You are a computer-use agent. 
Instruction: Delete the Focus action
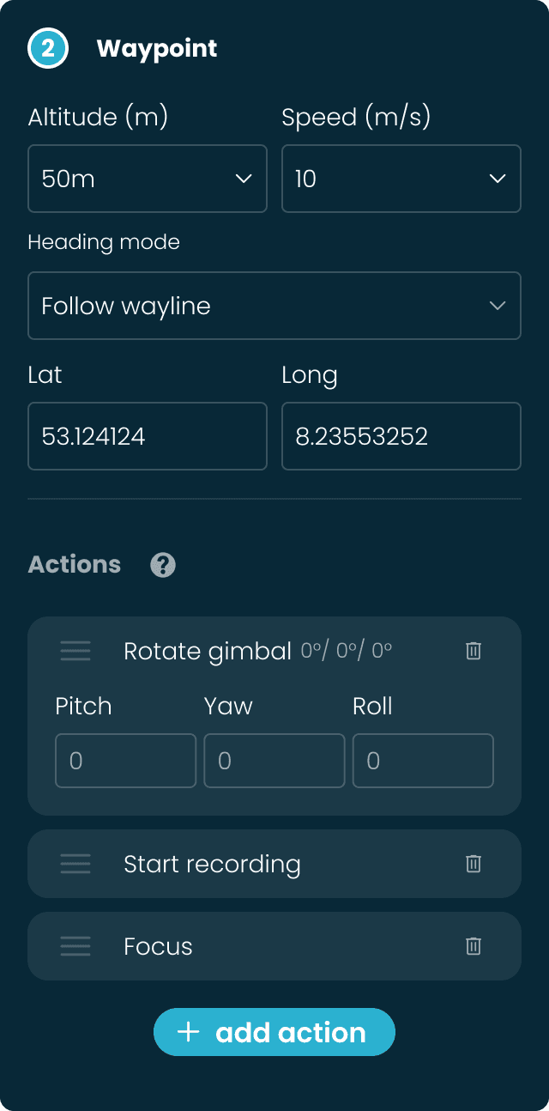473,946
